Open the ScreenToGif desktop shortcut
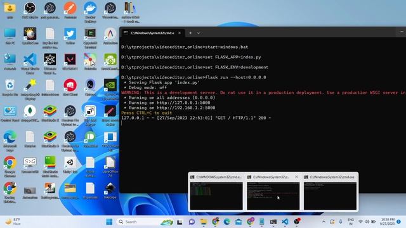The height and width of the screenshot is (228, 406). (x=30, y=165)
